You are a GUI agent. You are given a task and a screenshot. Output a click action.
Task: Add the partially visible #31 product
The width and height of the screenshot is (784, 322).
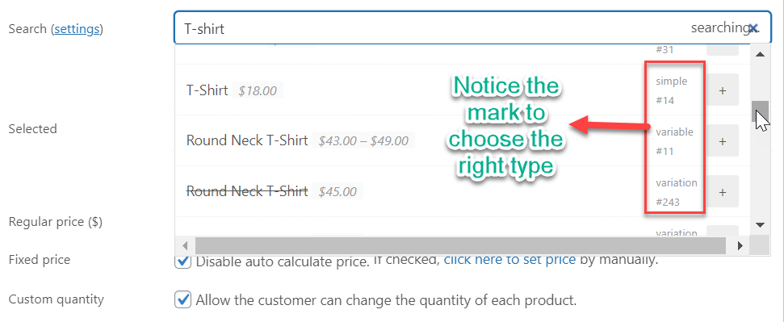(x=722, y=49)
